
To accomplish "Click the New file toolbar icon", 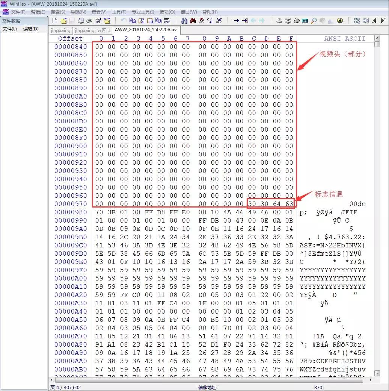I will pos(55,20).
